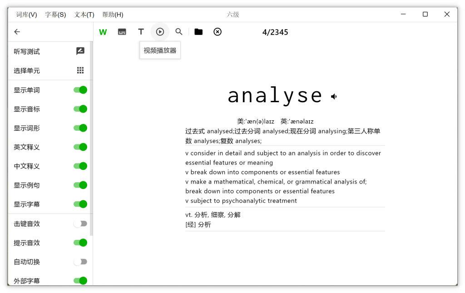This screenshot has width=465, height=293.
Task: Open the video player (视频播放器)
Action: pos(160,32)
